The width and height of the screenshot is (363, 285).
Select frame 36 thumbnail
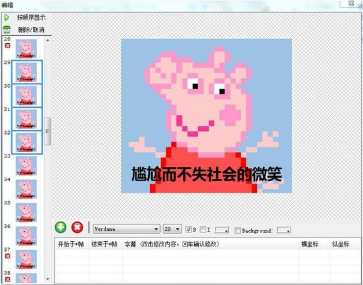point(26,236)
